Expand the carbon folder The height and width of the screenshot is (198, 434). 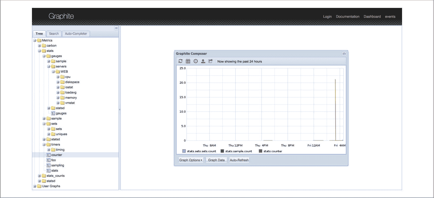point(39,46)
